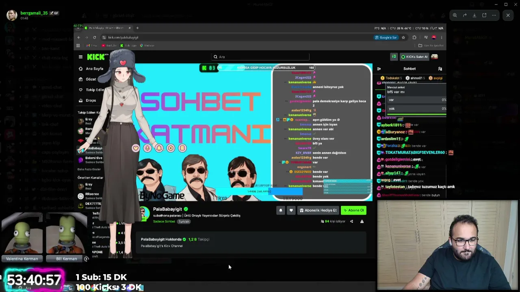The width and height of the screenshot is (520, 292).
Task: Click the KICKs Satın Al button
Action: pos(414,57)
